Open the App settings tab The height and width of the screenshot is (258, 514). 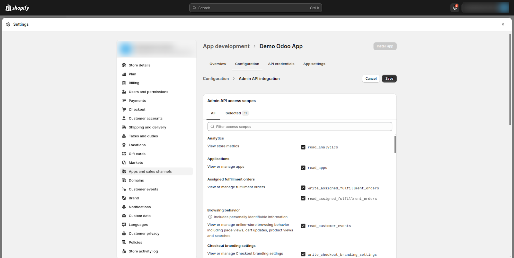click(314, 64)
